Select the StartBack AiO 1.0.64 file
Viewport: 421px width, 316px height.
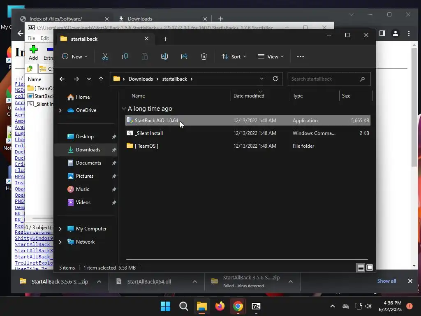tap(248, 121)
